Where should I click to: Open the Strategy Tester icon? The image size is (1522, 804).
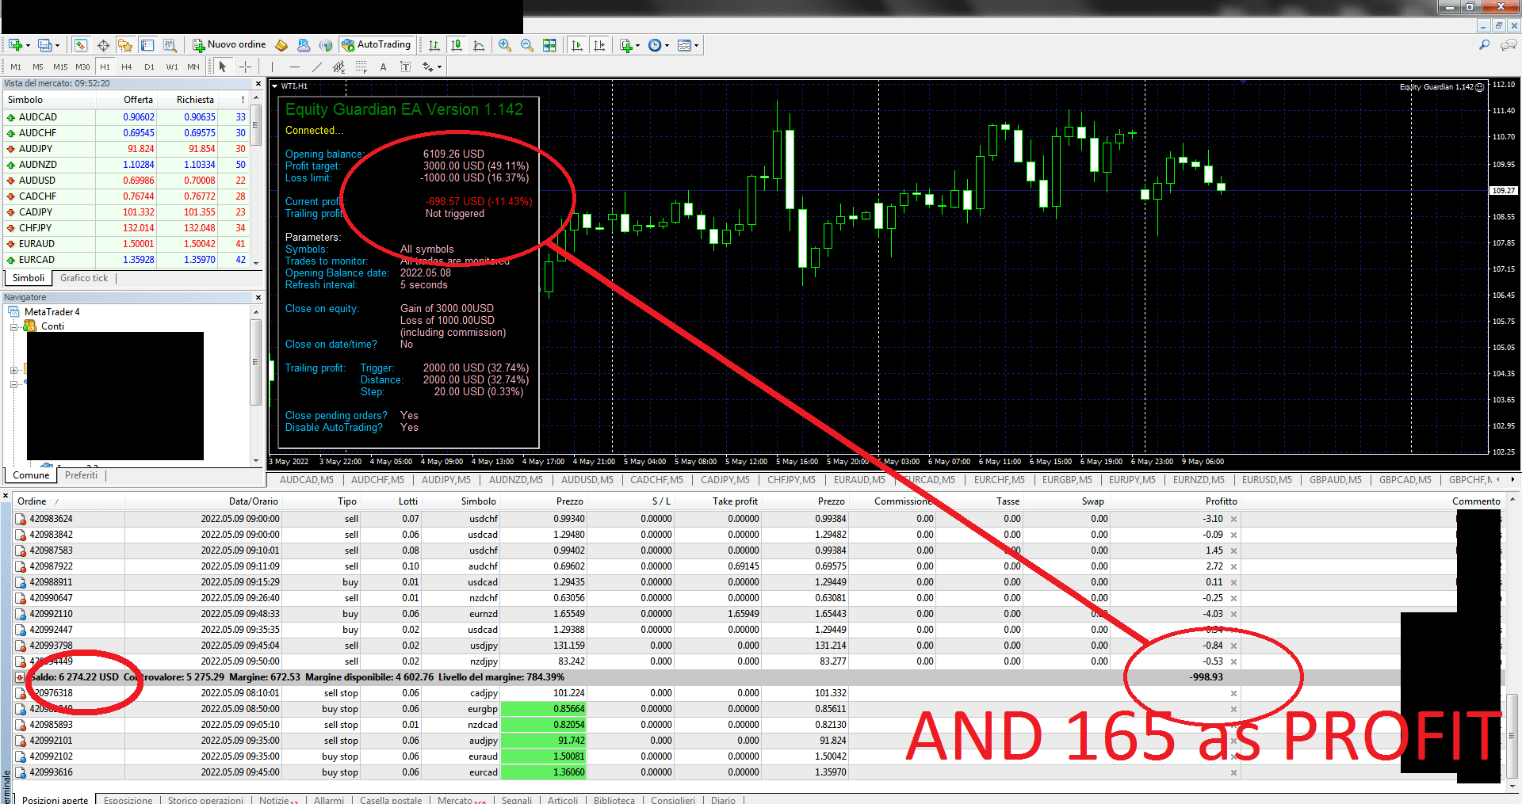click(170, 45)
